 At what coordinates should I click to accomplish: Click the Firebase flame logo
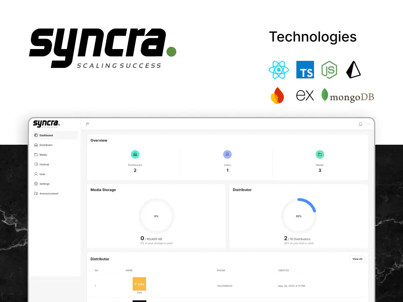coord(277,96)
